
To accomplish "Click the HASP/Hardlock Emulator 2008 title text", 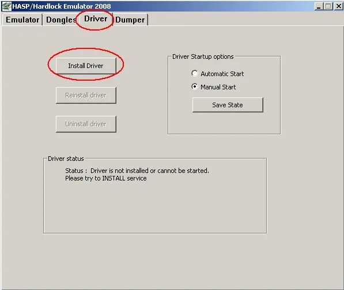I will (62, 6).
